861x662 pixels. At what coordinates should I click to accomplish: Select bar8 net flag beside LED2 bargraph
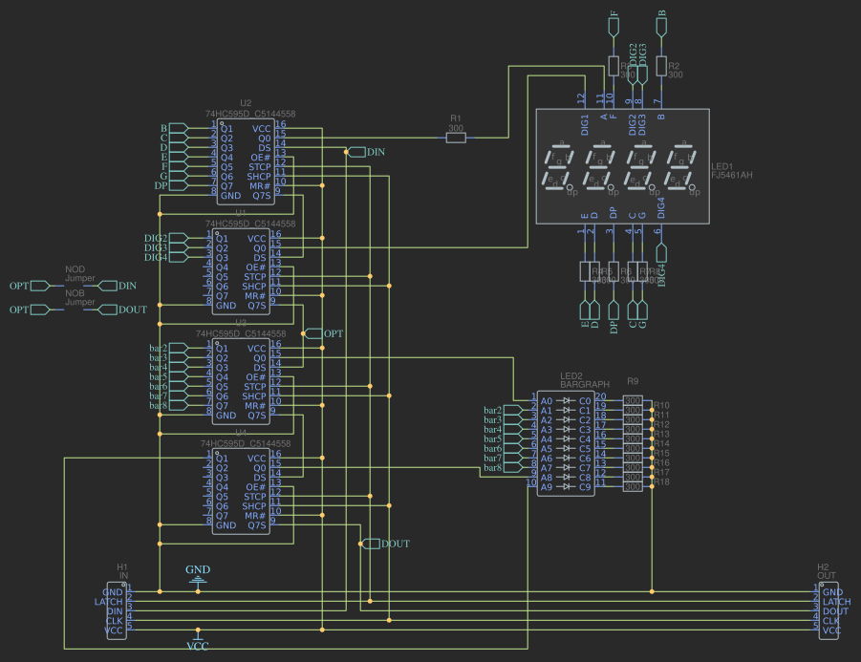point(504,468)
